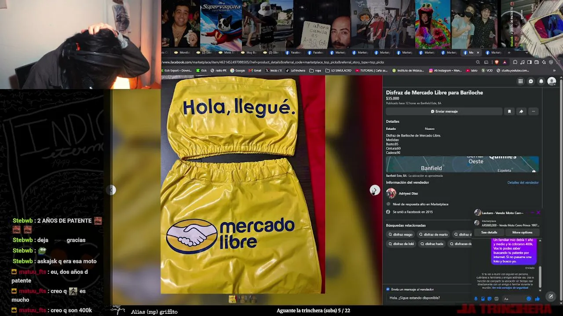Go to the next listing photo
The height and width of the screenshot is (316, 563).
[374, 190]
